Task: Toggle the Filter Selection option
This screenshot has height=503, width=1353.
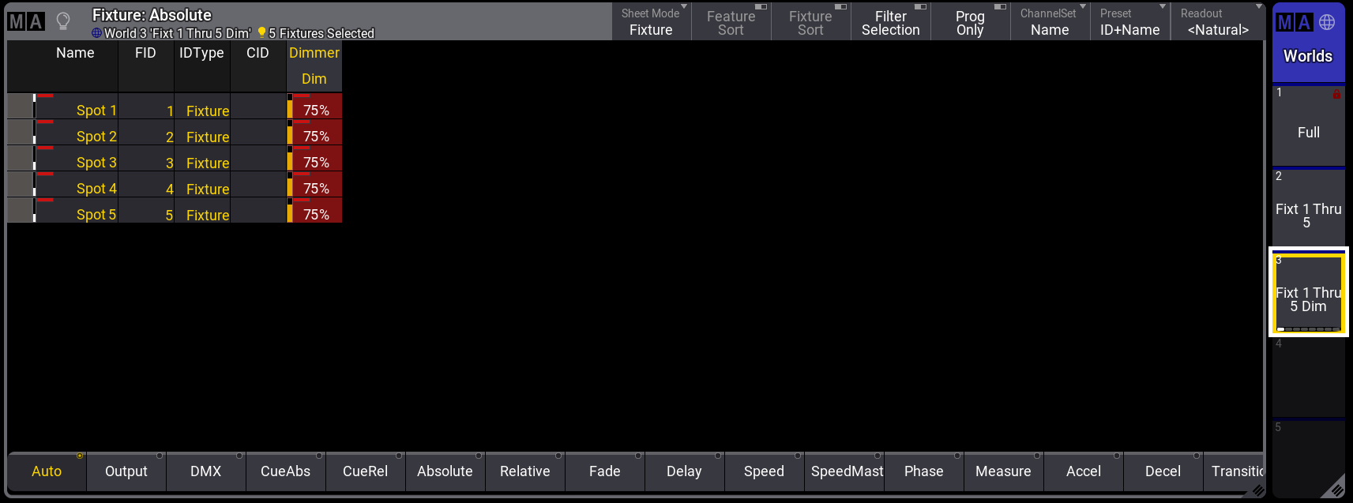Action: 890,22
